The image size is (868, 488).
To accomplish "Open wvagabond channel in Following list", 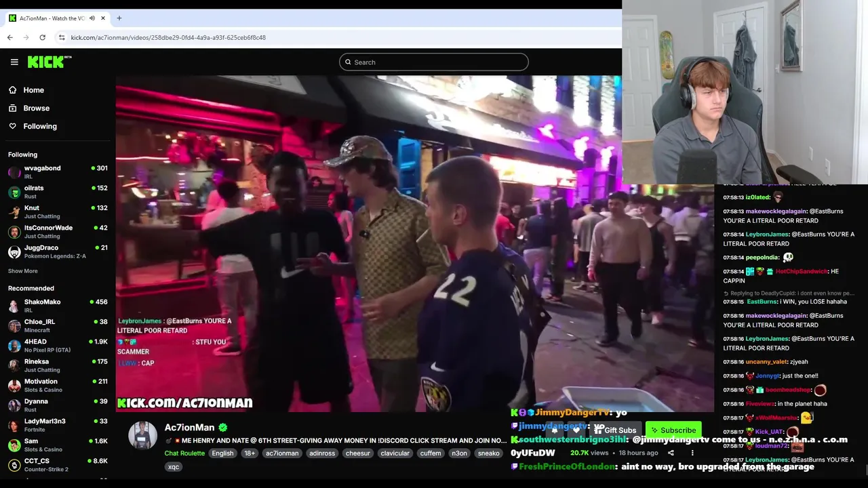I will point(58,171).
